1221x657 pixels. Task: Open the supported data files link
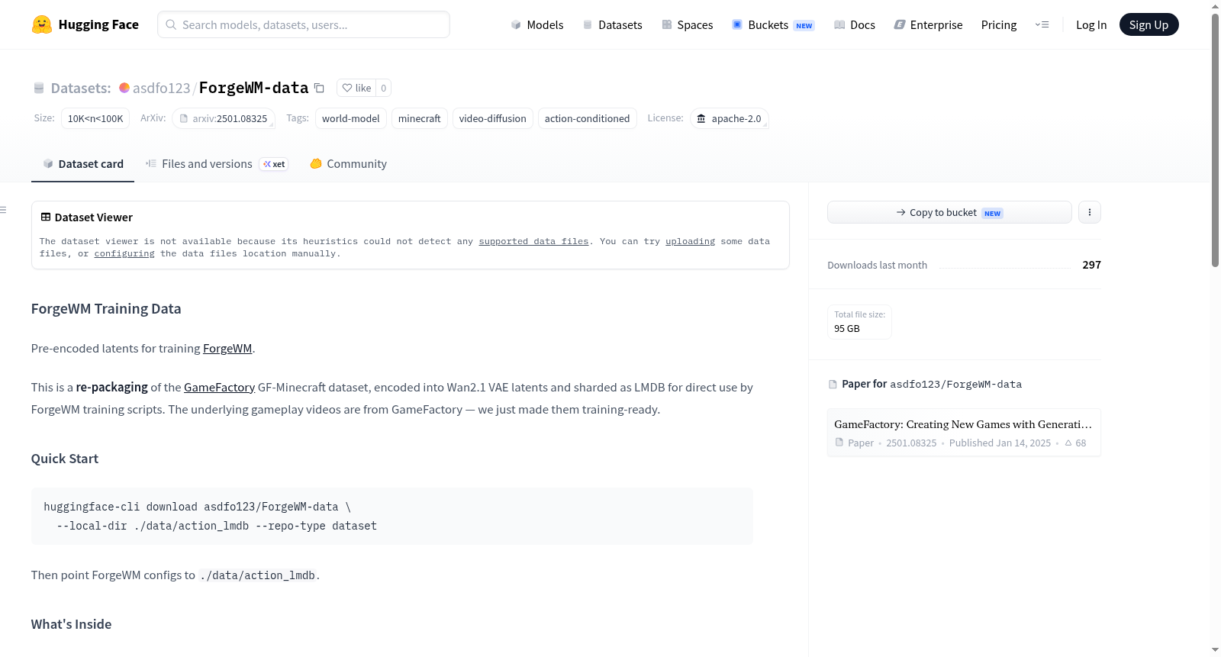point(533,241)
